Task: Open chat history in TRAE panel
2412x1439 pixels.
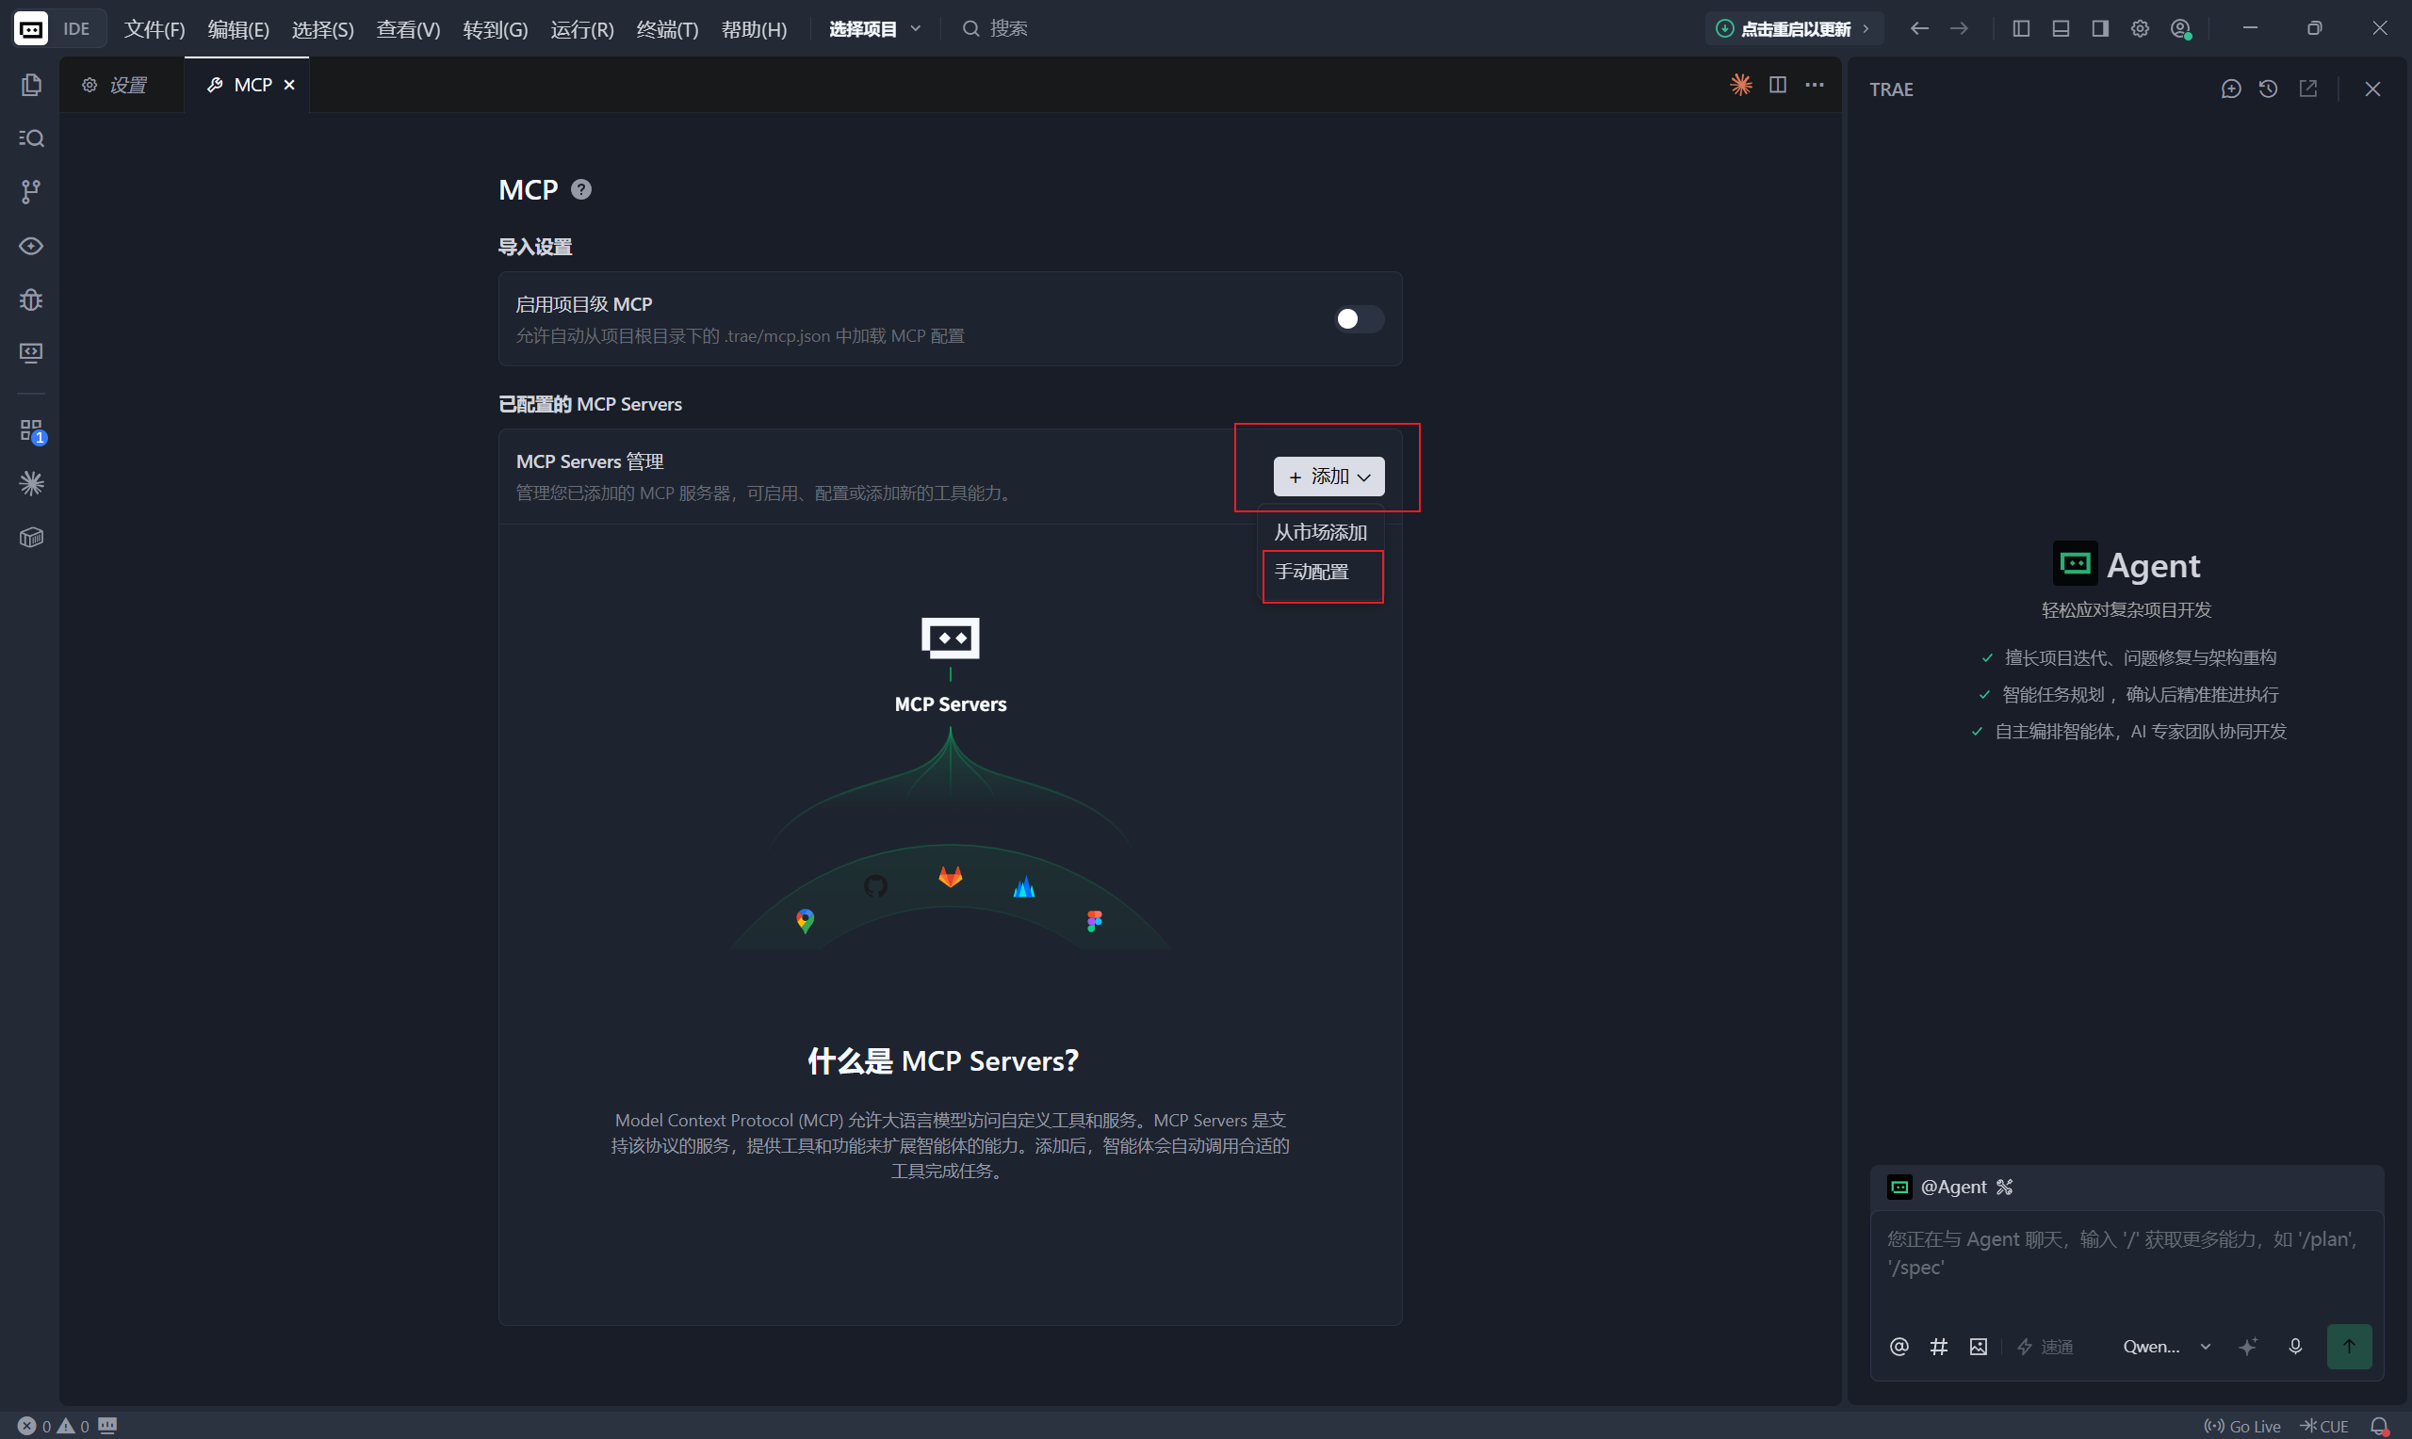Action: click(2268, 89)
